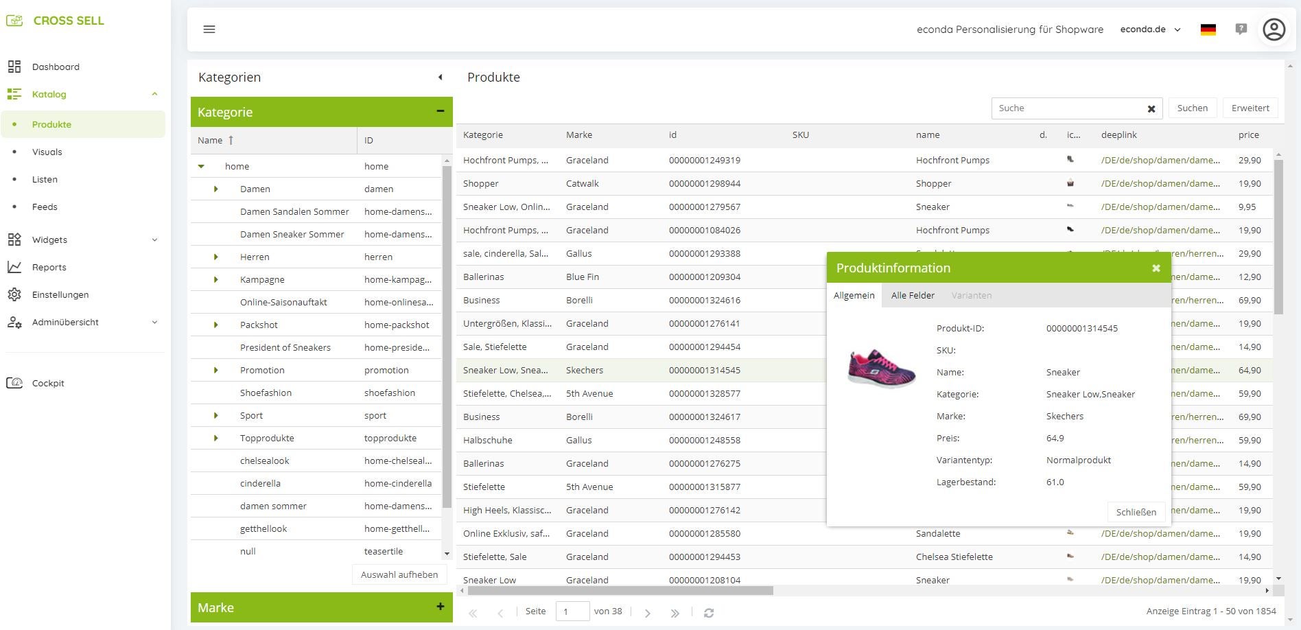1301x630 pixels.
Task: Go to the first page of results
Action: click(x=473, y=613)
